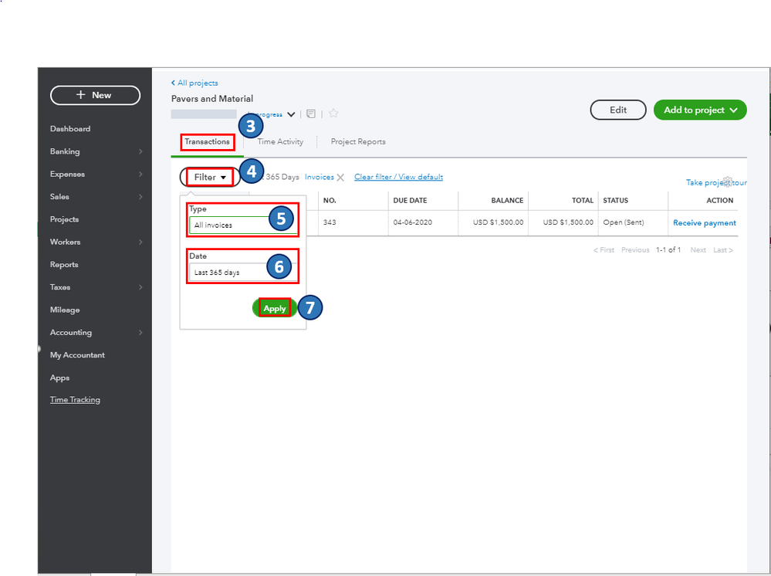
Task: Open the Take project tour link
Action: pos(716,182)
